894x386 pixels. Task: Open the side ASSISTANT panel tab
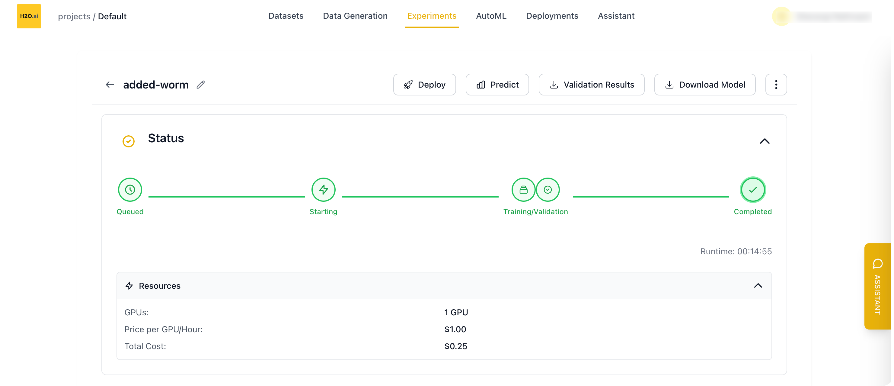(877, 286)
